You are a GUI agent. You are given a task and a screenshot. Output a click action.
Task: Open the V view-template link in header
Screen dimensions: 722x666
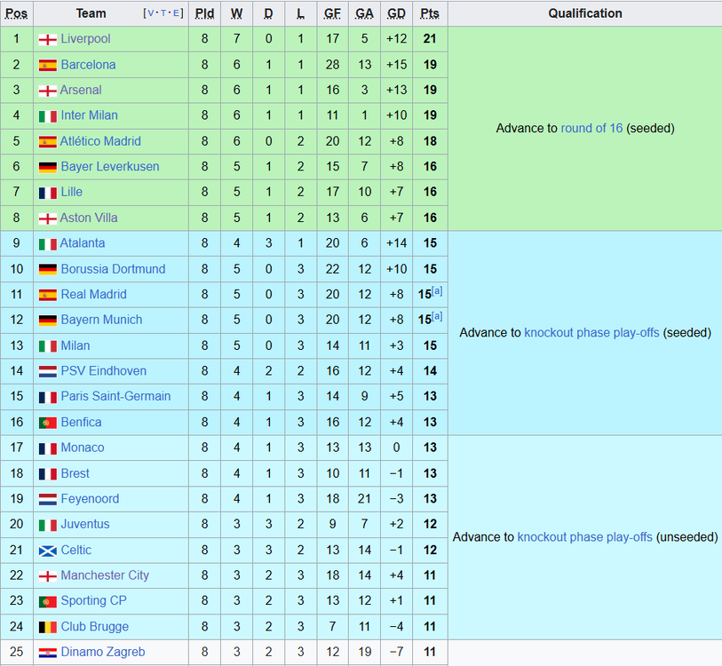tap(151, 13)
